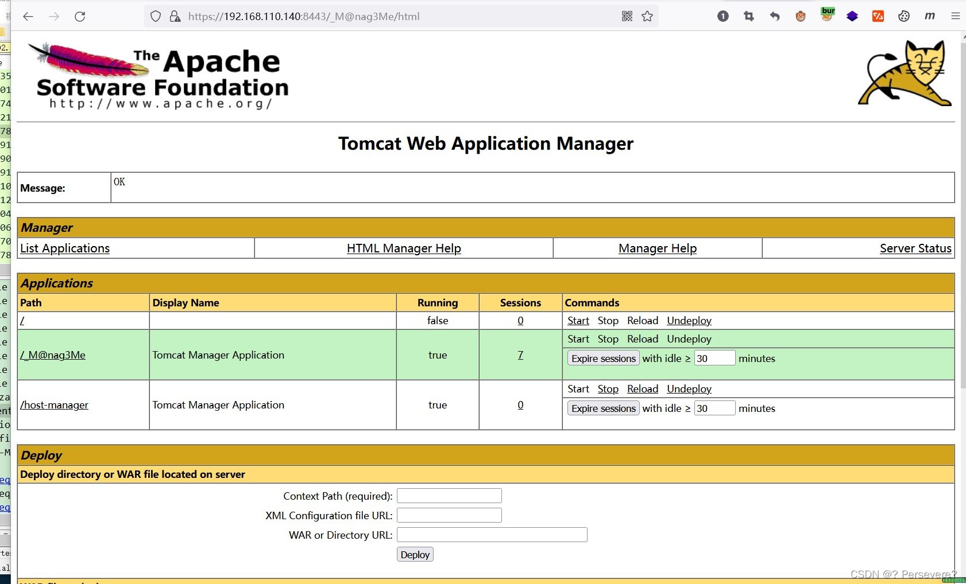Open the shield tracking protection icon

(156, 17)
